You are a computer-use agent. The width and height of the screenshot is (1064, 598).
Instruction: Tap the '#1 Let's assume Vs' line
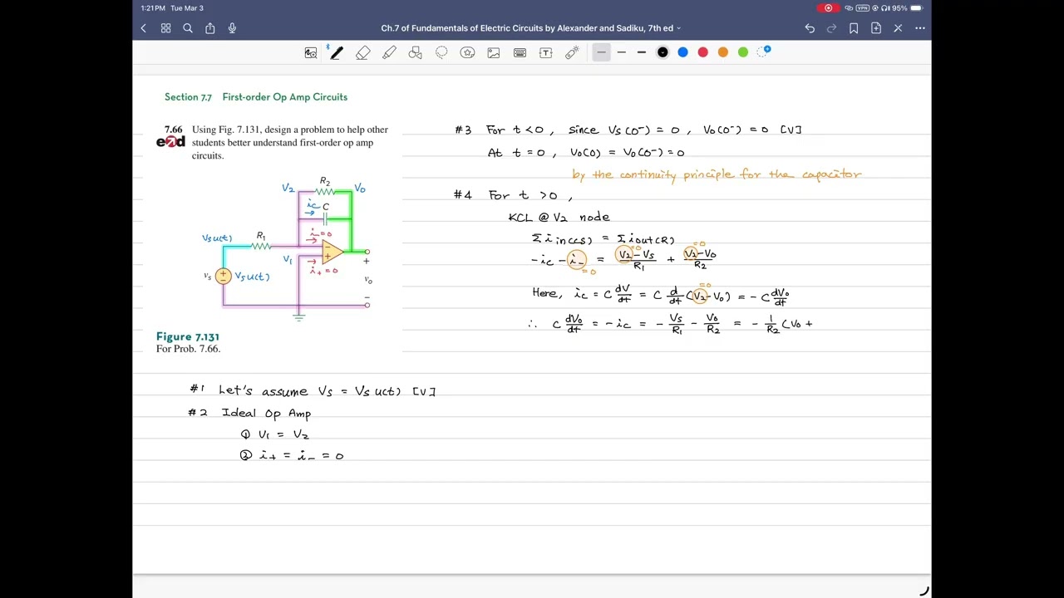coord(313,390)
